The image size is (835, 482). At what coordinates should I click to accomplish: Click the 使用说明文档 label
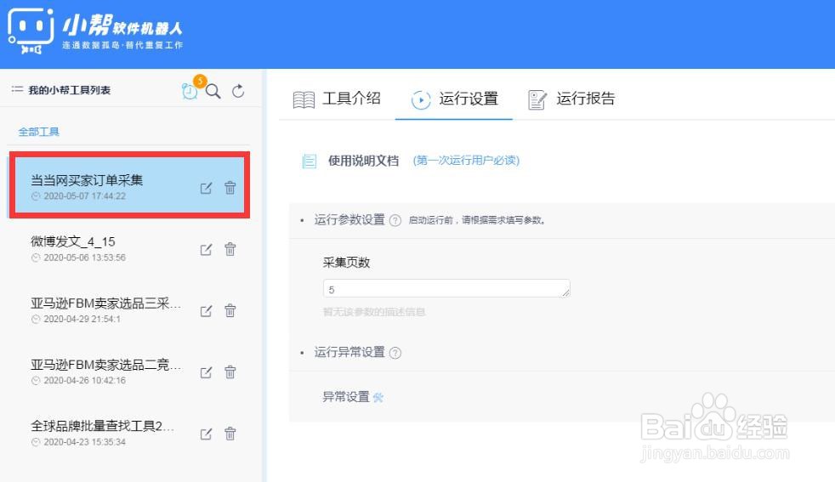[x=363, y=161]
